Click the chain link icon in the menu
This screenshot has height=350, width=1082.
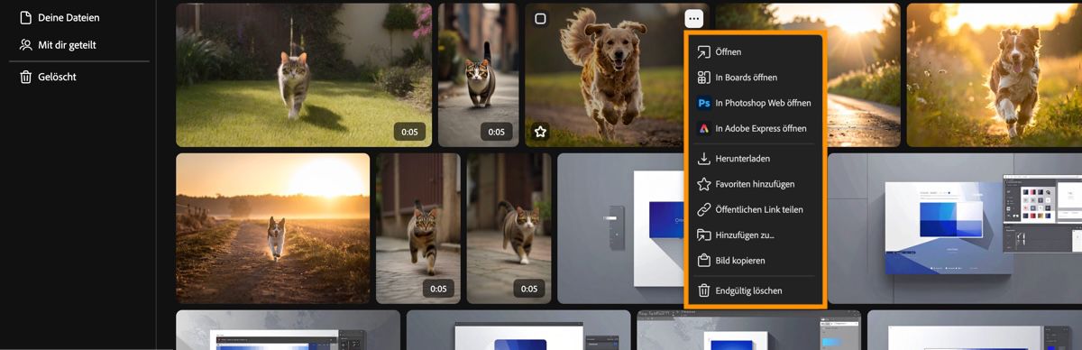pyautogui.click(x=704, y=209)
